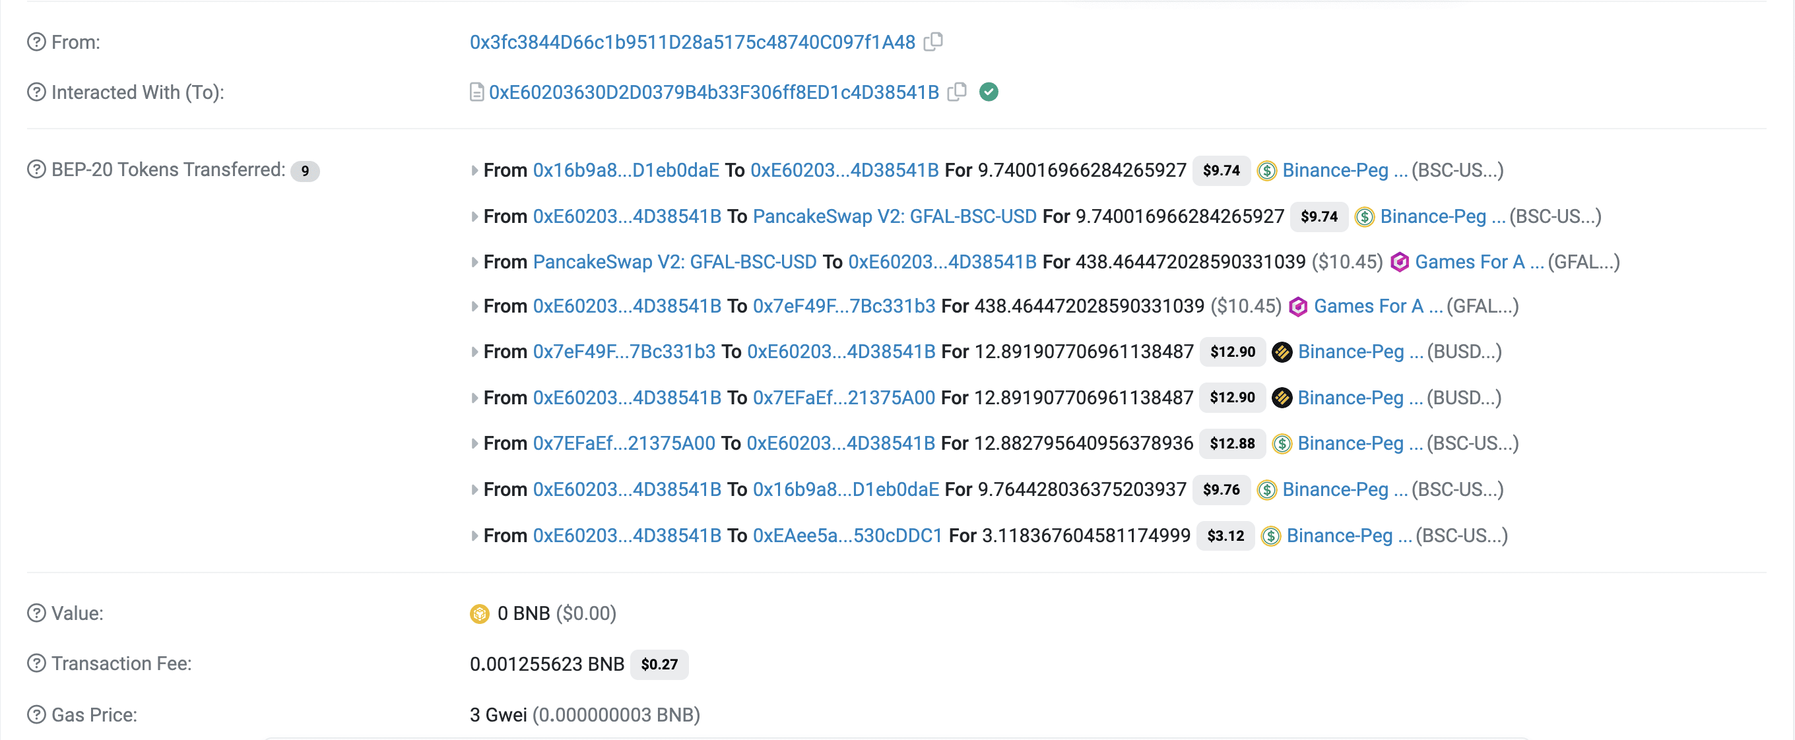1795x740 pixels.
Task: Click the help icon beside BEP-20 Tokens Transferred
Action: coord(36,170)
